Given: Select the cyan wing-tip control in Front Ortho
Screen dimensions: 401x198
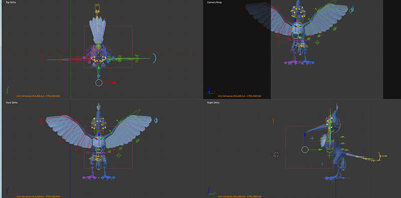Looking at the screenshot, I should point(155,120).
